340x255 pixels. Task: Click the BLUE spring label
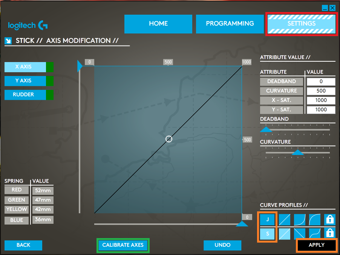(x=17, y=220)
